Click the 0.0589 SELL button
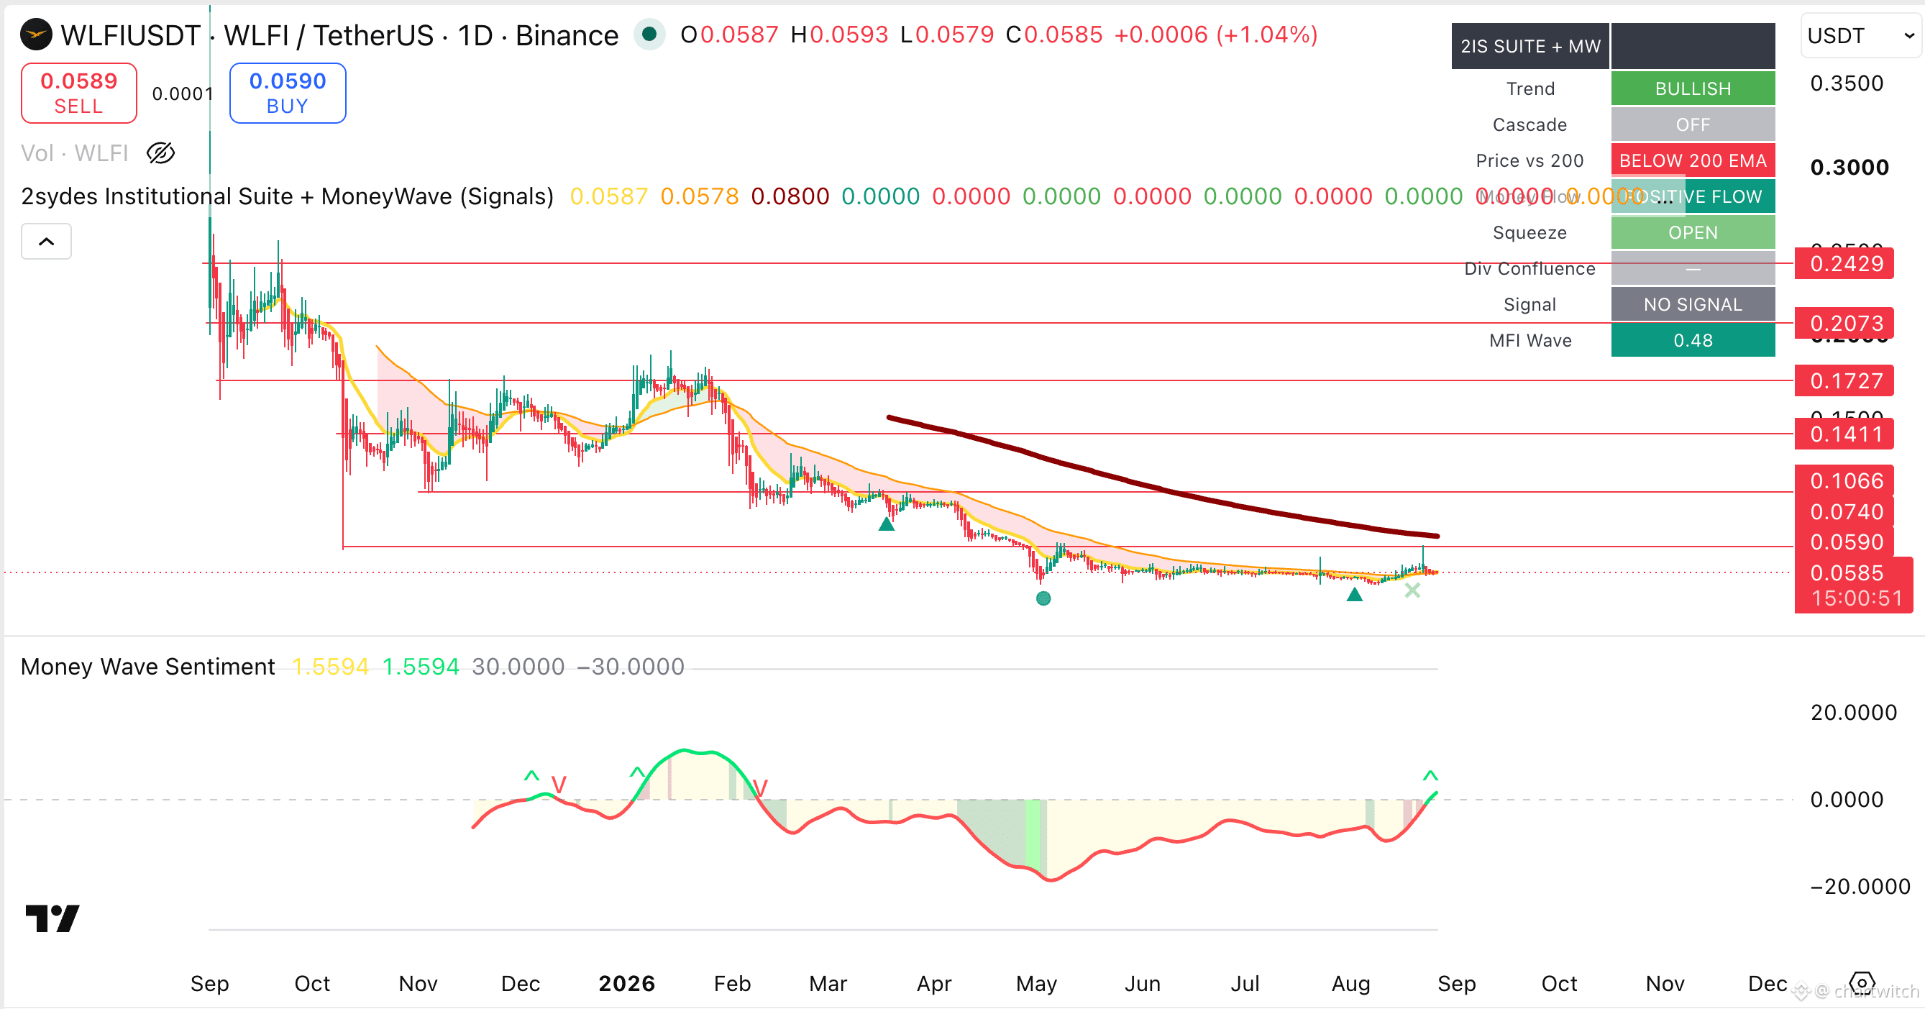The image size is (1925, 1009). pyautogui.click(x=78, y=93)
